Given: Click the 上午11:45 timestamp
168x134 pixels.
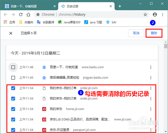Looking at the screenshot, I should pyautogui.click(x=26, y=78).
